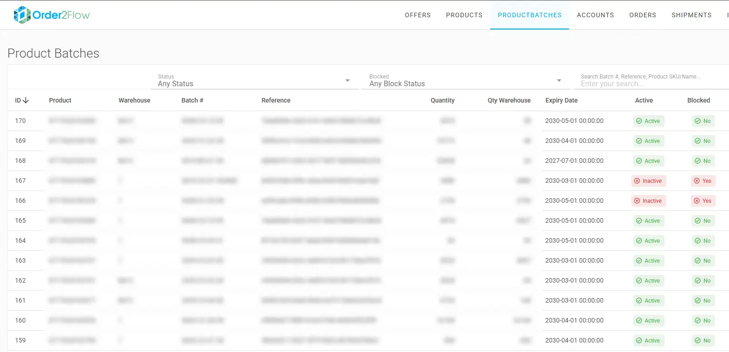Click the expiry date in row 167
This screenshot has height=352, width=729.
[575, 181]
